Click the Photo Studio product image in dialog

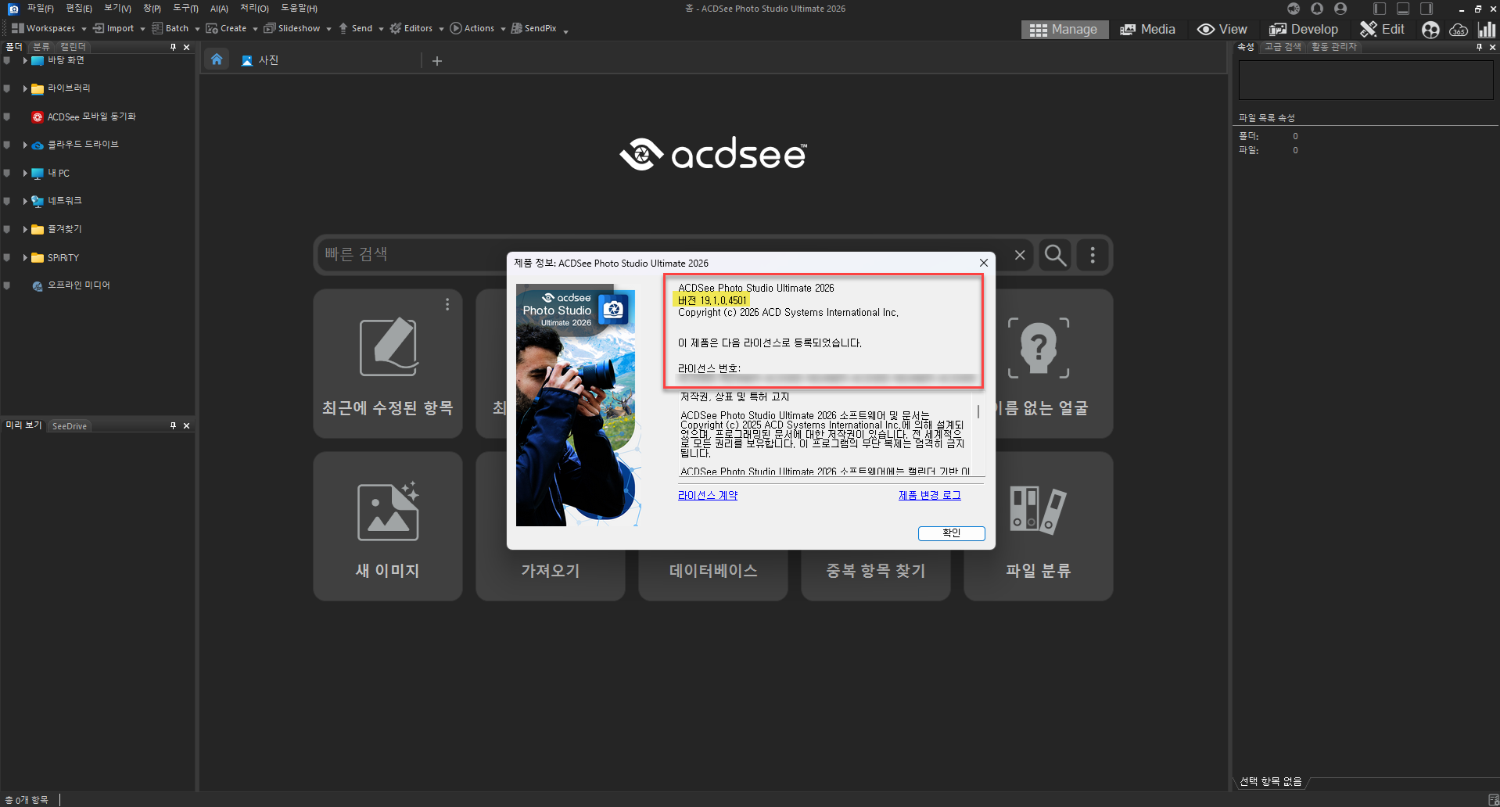pos(579,405)
